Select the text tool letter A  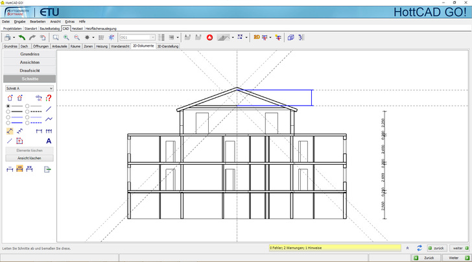point(49,141)
